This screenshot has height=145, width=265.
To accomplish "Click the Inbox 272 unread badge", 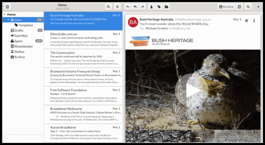I will pos(39,20).
